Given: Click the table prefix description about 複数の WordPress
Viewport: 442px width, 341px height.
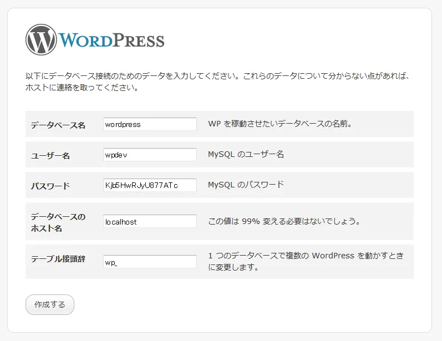Looking at the screenshot, I should (x=306, y=261).
